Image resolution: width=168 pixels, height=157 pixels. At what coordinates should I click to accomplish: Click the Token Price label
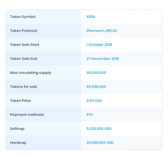(x=20, y=101)
